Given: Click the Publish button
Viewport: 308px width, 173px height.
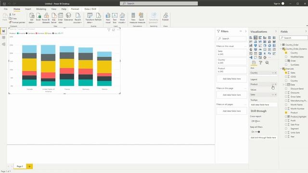Looking at the screenshot, I should tap(166, 17).
